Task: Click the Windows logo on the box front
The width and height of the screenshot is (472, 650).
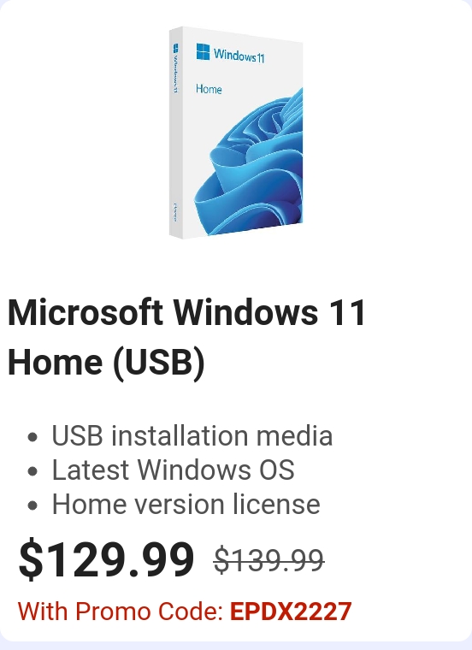Action: click(203, 52)
